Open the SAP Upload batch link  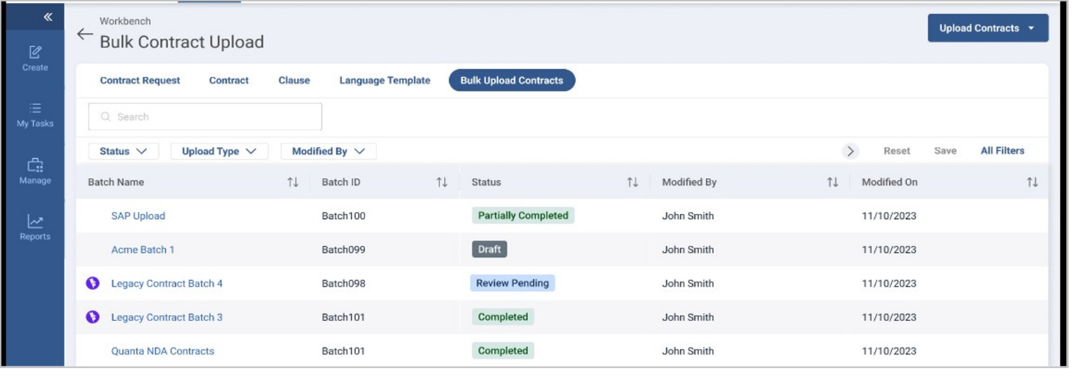[x=138, y=216]
